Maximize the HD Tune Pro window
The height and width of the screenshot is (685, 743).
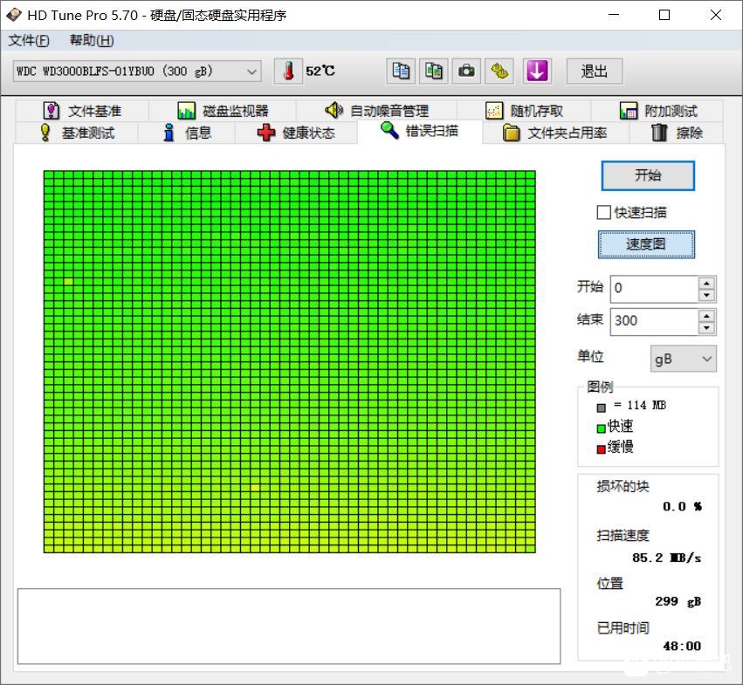tap(664, 15)
